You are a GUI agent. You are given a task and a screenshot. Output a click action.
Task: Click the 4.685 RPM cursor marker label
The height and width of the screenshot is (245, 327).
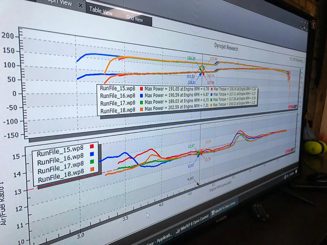click(191, 179)
